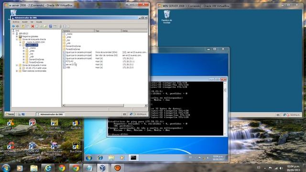Open Internet Explorer from host taskbar
Image resolution: width=306 pixels, height=172 pixels.
[x=48, y=168]
